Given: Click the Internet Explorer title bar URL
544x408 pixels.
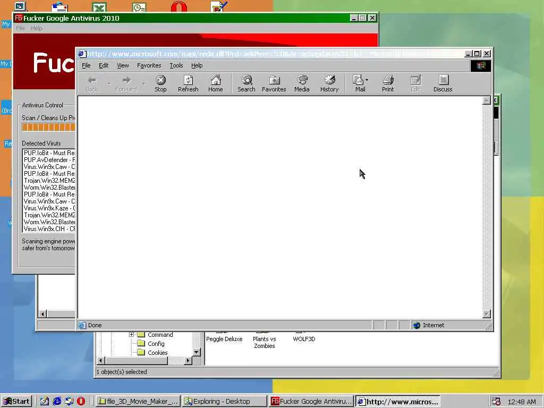Looking at the screenshot, I should tap(225, 54).
